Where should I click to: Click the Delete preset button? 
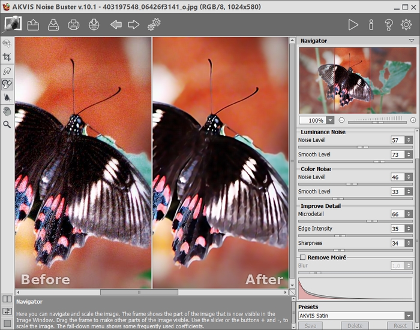pos(355,326)
